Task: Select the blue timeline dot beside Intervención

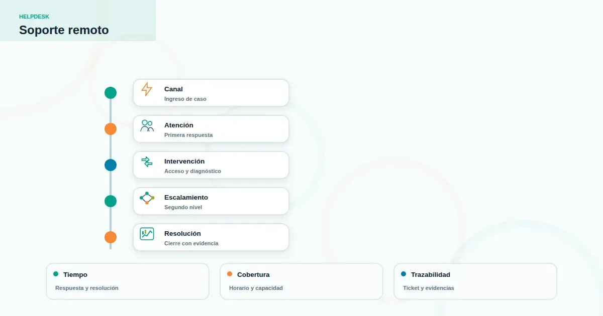Action: point(111,165)
